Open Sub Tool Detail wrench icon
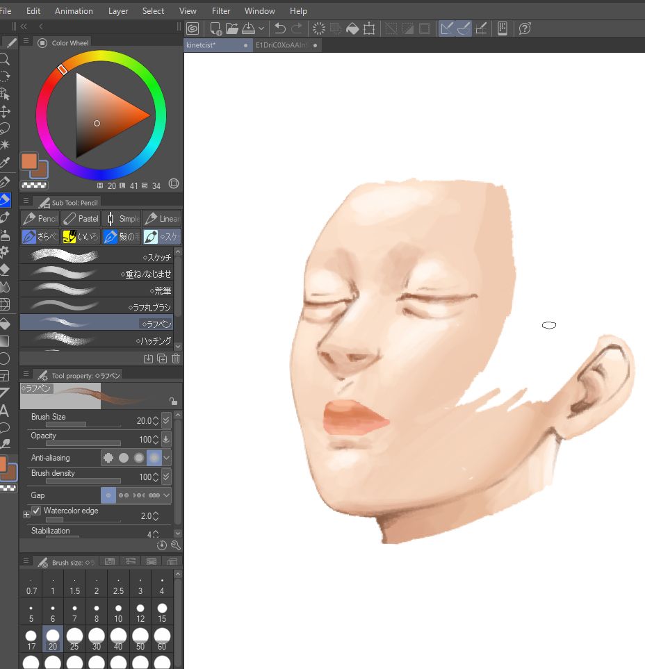Image resolution: width=645 pixels, height=669 pixels. pyautogui.click(x=175, y=545)
